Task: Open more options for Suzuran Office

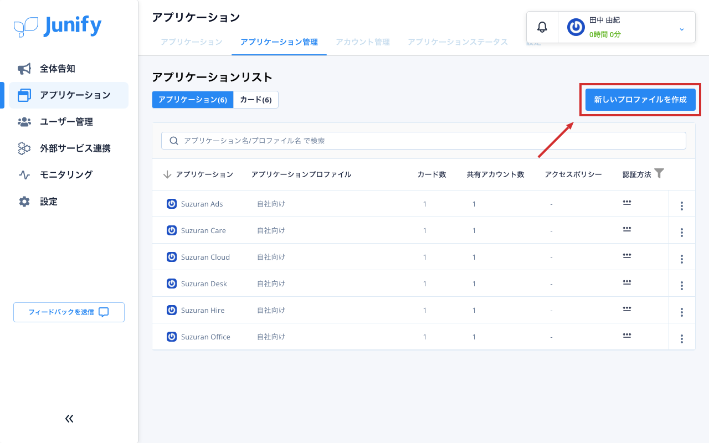Action: click(682, 339)
